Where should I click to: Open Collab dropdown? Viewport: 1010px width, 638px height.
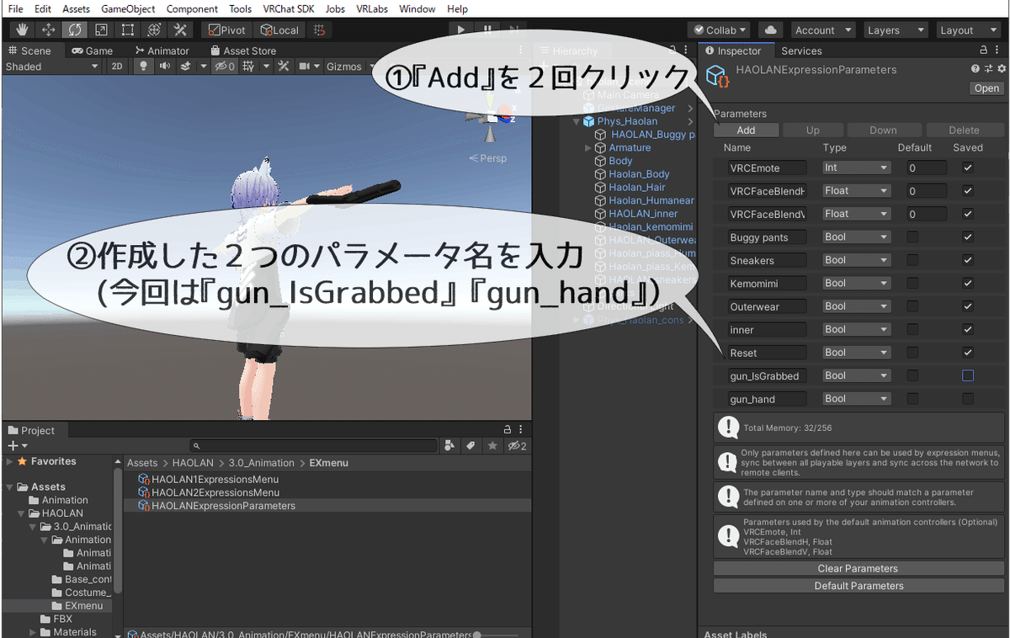(720, 29)
